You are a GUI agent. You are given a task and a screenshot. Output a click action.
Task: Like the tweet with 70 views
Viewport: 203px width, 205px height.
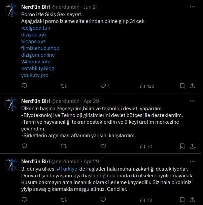click(103, 146)
